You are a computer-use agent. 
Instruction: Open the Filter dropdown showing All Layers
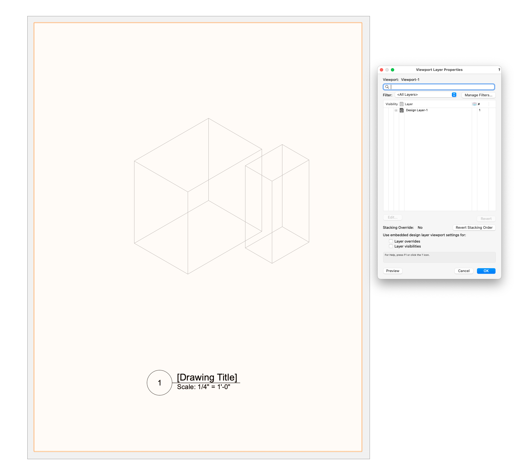pos(426,95)
